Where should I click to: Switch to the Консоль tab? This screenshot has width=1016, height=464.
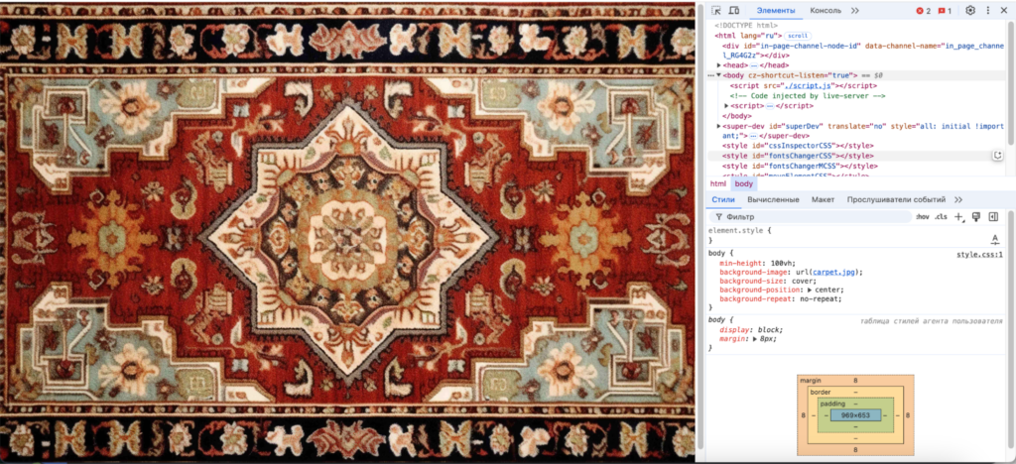(x=825, y=10)
